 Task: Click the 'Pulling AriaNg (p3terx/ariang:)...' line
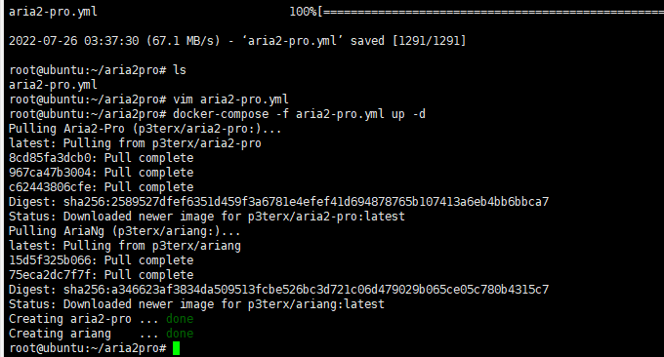tap(125, 231)
